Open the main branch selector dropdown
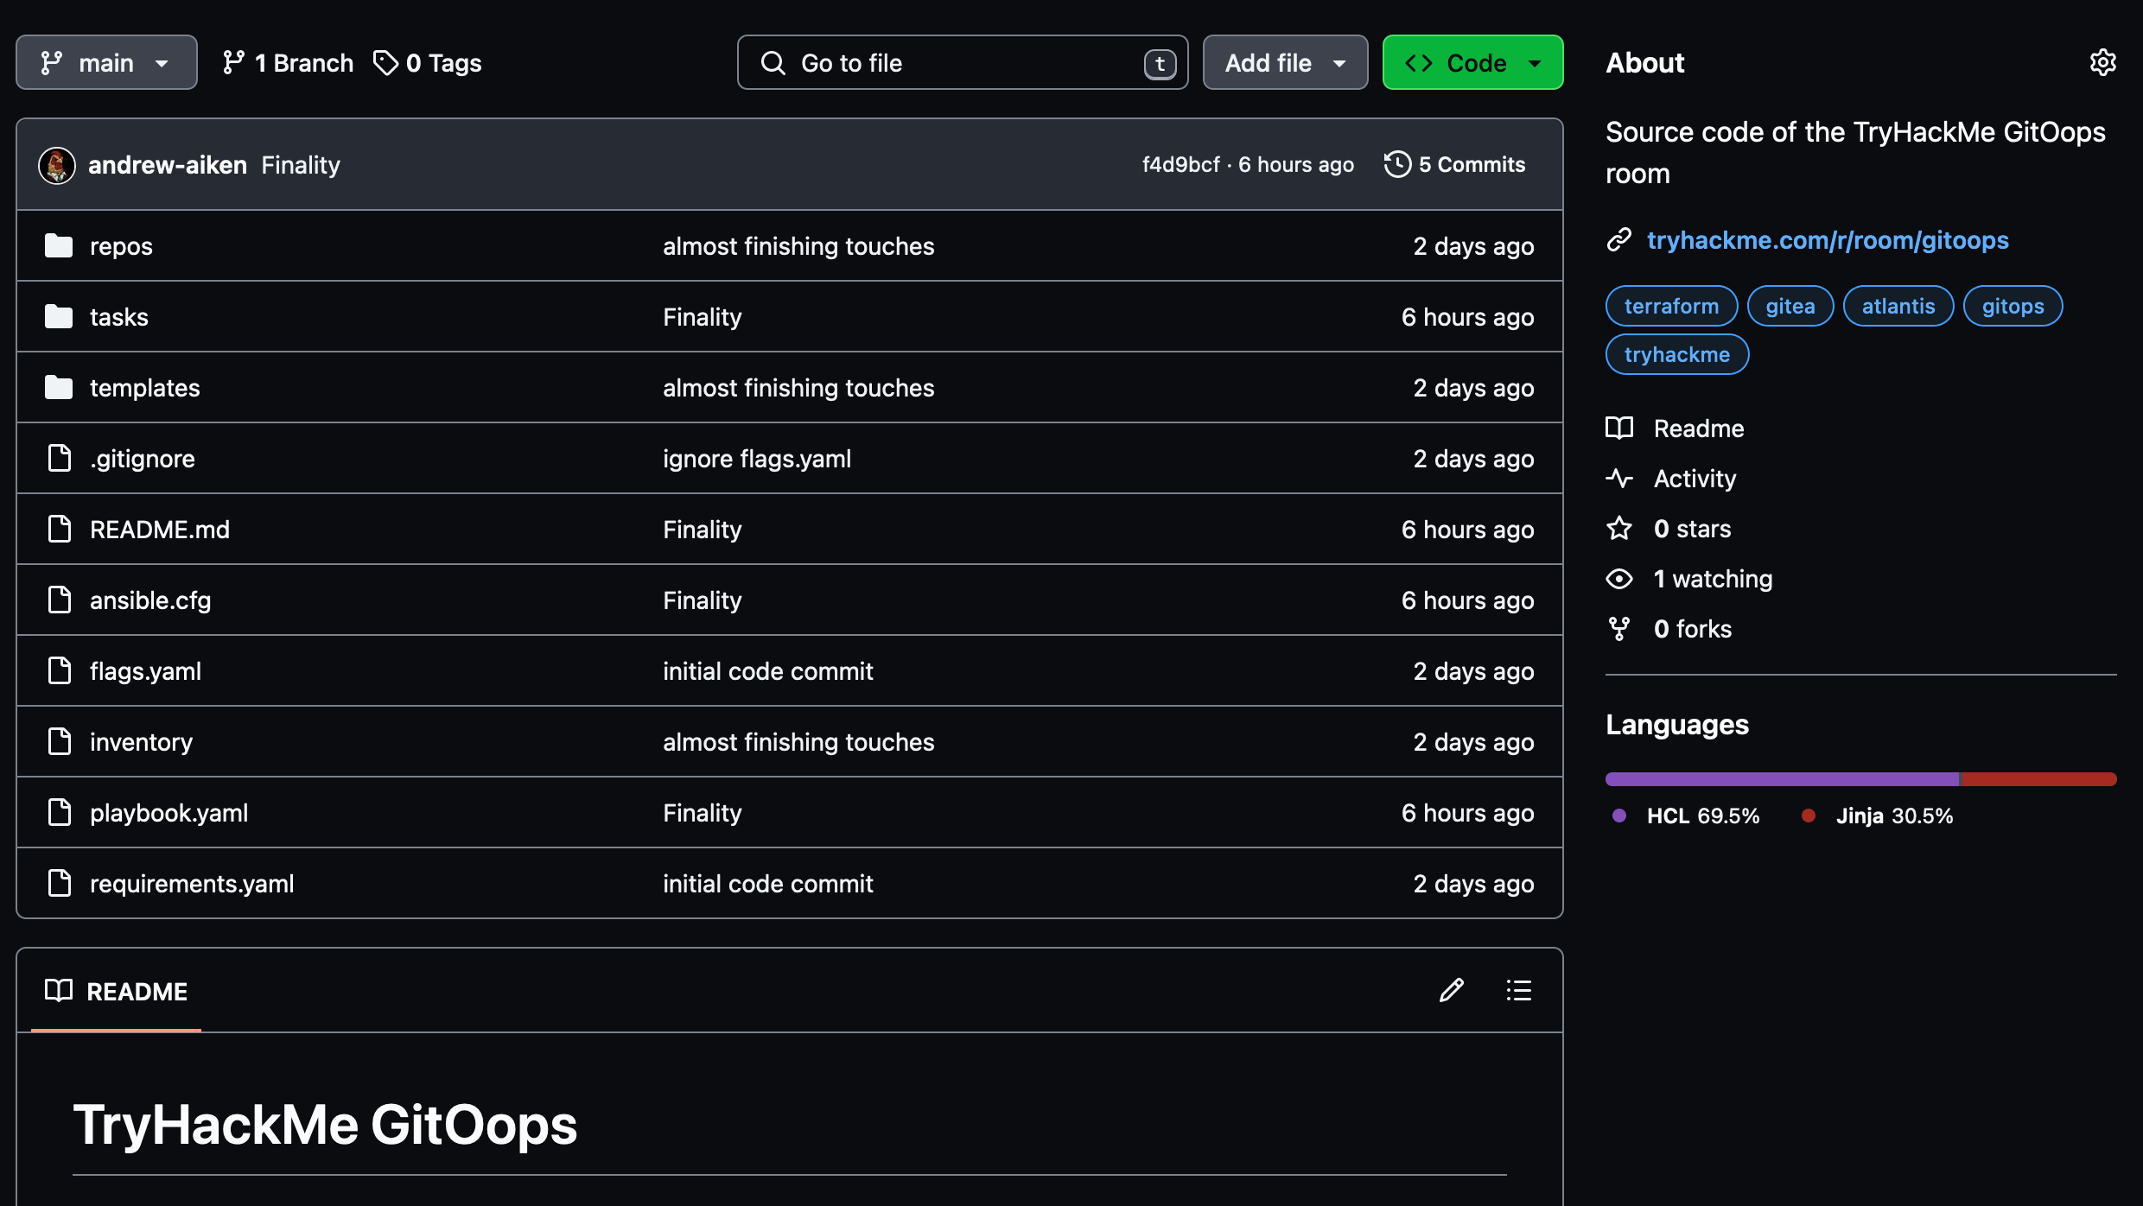Screen dimensions: 2143x1206 click(106, 62)
